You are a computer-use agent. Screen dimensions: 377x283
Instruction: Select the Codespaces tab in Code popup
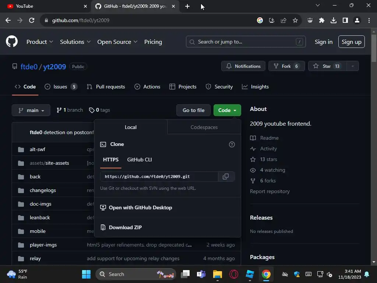pyautogui.click(x=204, y=127)
